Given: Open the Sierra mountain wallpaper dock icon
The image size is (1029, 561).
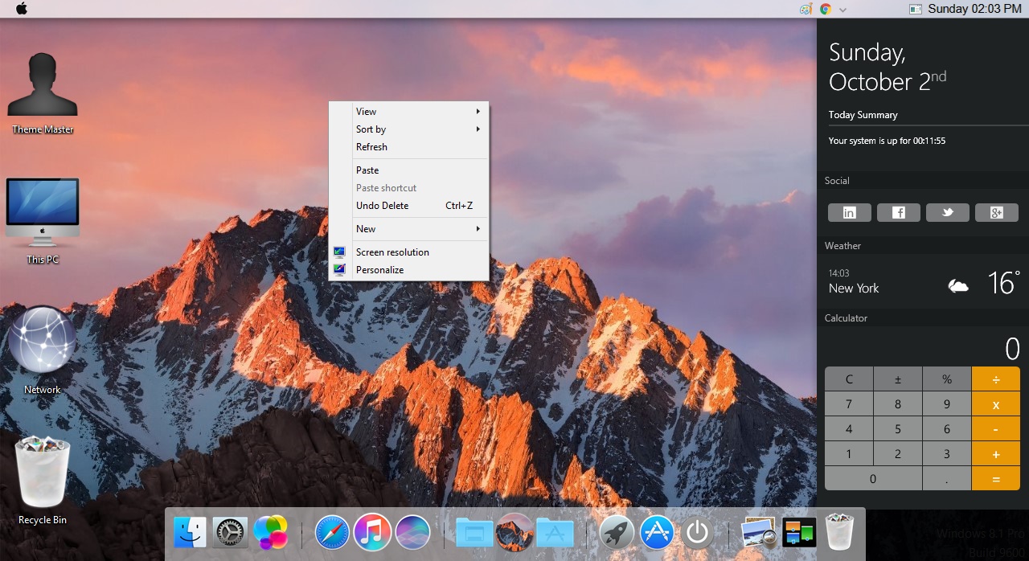Looking at the screenshot, I should [x=514, y=532].
